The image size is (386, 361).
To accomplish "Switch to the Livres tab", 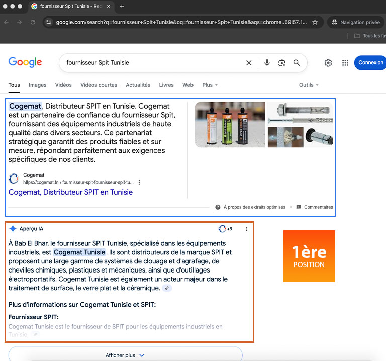I will [166, 85].
